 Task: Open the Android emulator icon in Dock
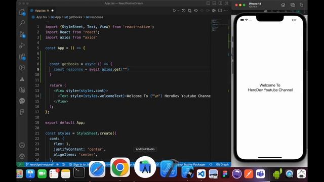pyautogui.click(x=277, y=174)
